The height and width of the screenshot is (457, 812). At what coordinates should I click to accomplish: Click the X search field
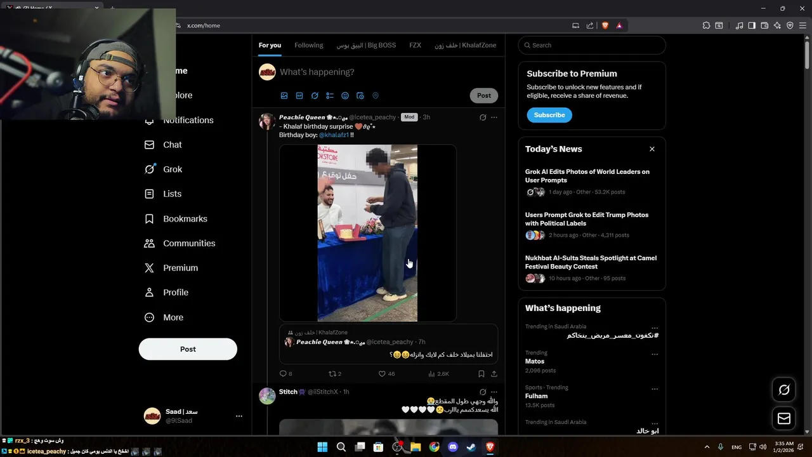point(592,45)
